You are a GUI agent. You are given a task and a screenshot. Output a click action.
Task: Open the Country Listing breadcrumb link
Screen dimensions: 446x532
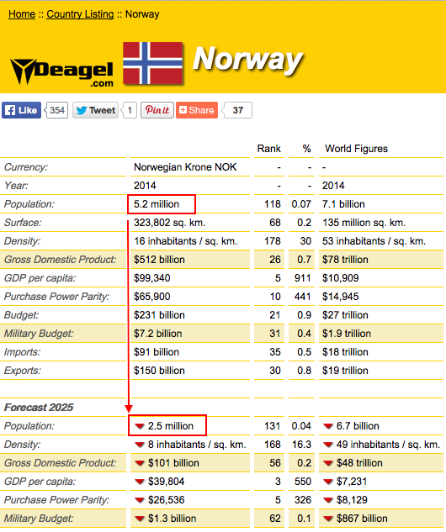(x=80, y=14)
